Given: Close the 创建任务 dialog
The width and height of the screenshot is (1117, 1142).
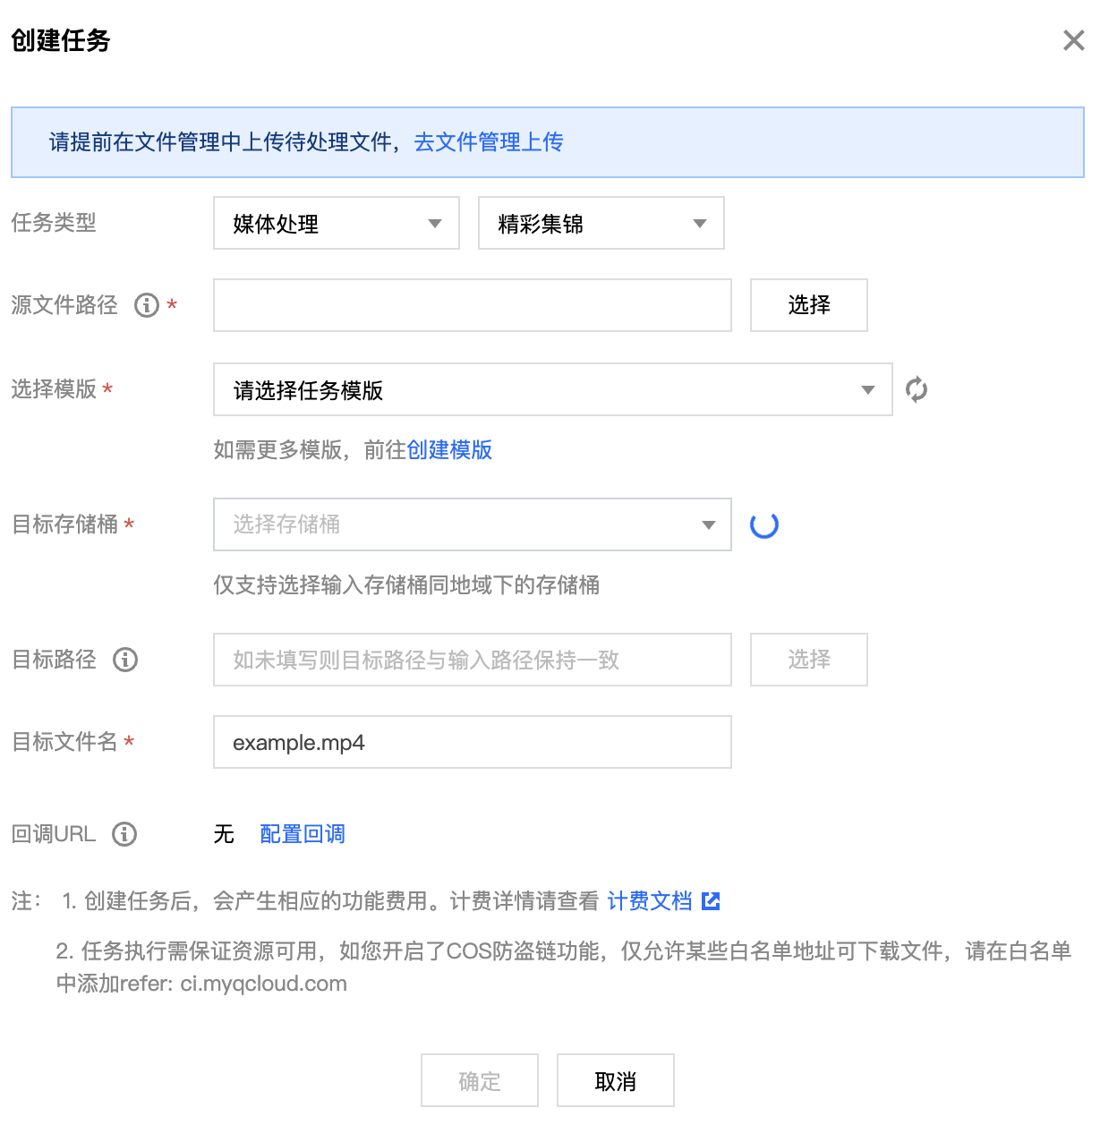Looking at the screenshot, I should click(x=1073, y=40).
